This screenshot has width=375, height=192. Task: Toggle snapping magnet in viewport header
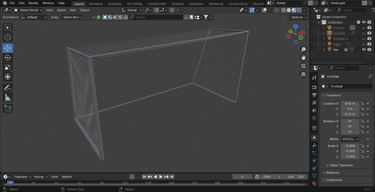(x=156, y=10)
